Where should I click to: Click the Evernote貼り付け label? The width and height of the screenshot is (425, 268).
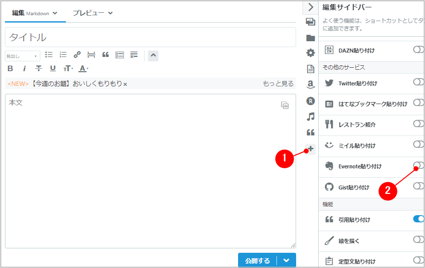coord(360,166)
